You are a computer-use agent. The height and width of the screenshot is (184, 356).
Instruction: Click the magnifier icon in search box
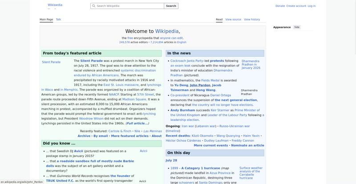pyautogui.click(x=94, y=6)
